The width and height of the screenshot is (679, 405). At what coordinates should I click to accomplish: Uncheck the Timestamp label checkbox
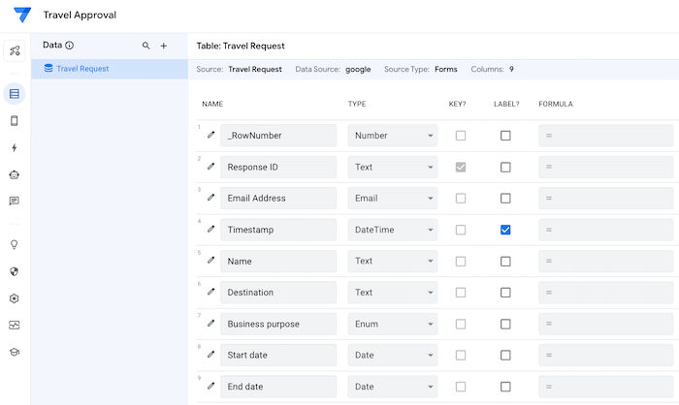(x=505, y=230)
